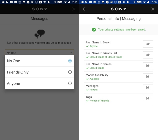158x140 pixels.
Task: Select the Friends Only radio button
Action: [x=70, y=72]
